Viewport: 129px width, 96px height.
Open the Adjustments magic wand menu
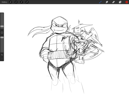(x=16, y=2)
